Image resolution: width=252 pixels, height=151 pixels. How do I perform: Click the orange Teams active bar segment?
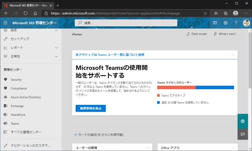[176, 87]
